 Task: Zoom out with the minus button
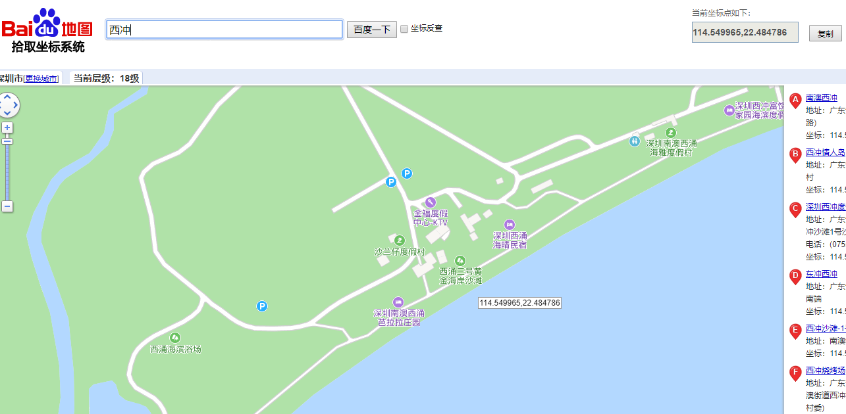(7, 206)
